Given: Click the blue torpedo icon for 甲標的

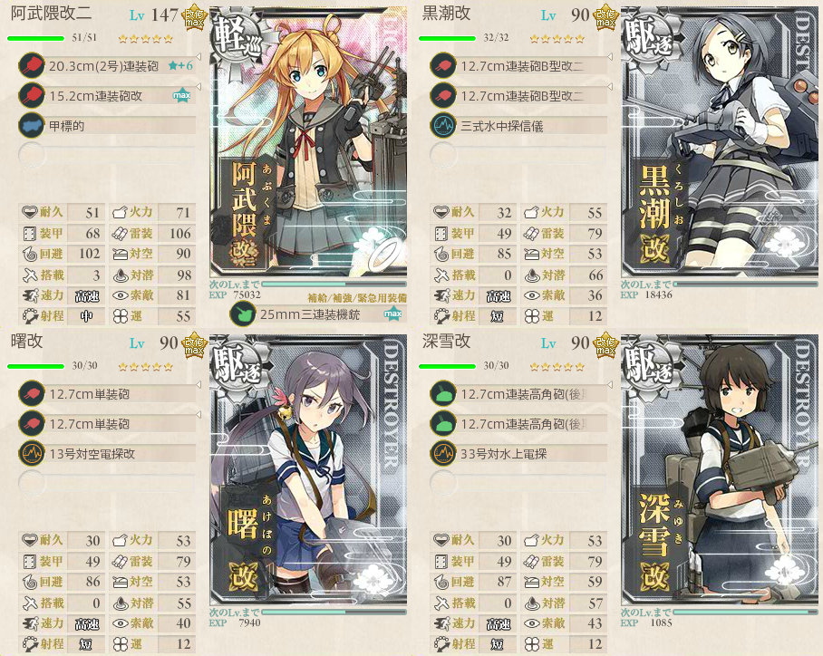Looking at the screenshot, I should (x=32, y=126).
